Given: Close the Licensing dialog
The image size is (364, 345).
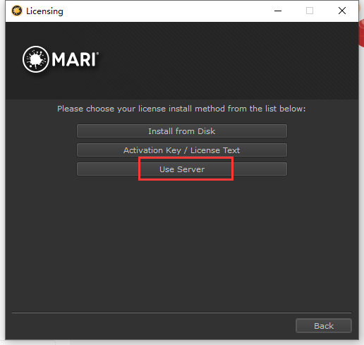Looking at the screenshot, I should pos(342,11).
